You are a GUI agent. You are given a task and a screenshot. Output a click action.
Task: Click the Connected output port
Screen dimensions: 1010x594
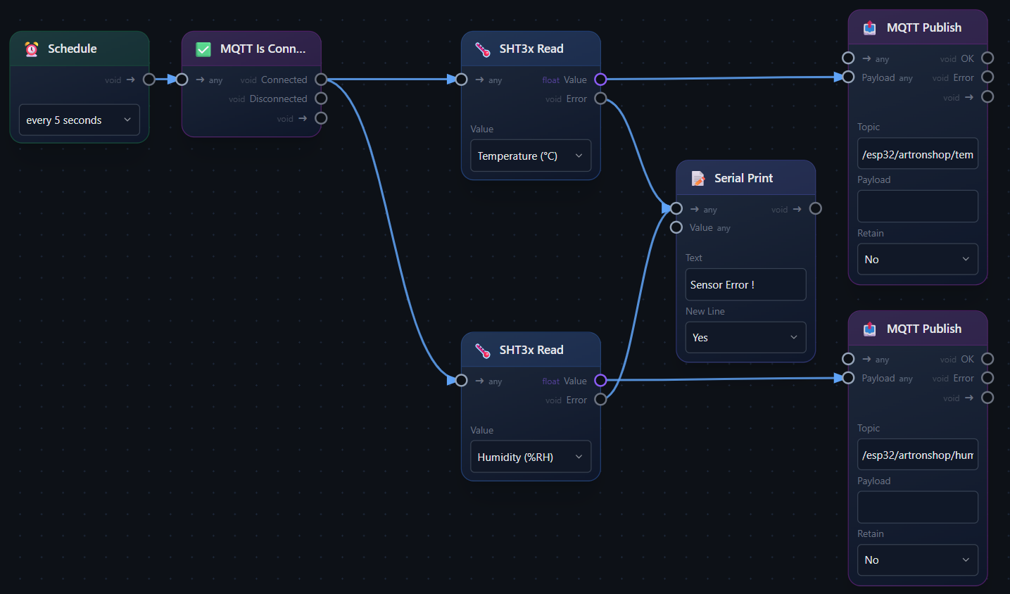(321, 80)
